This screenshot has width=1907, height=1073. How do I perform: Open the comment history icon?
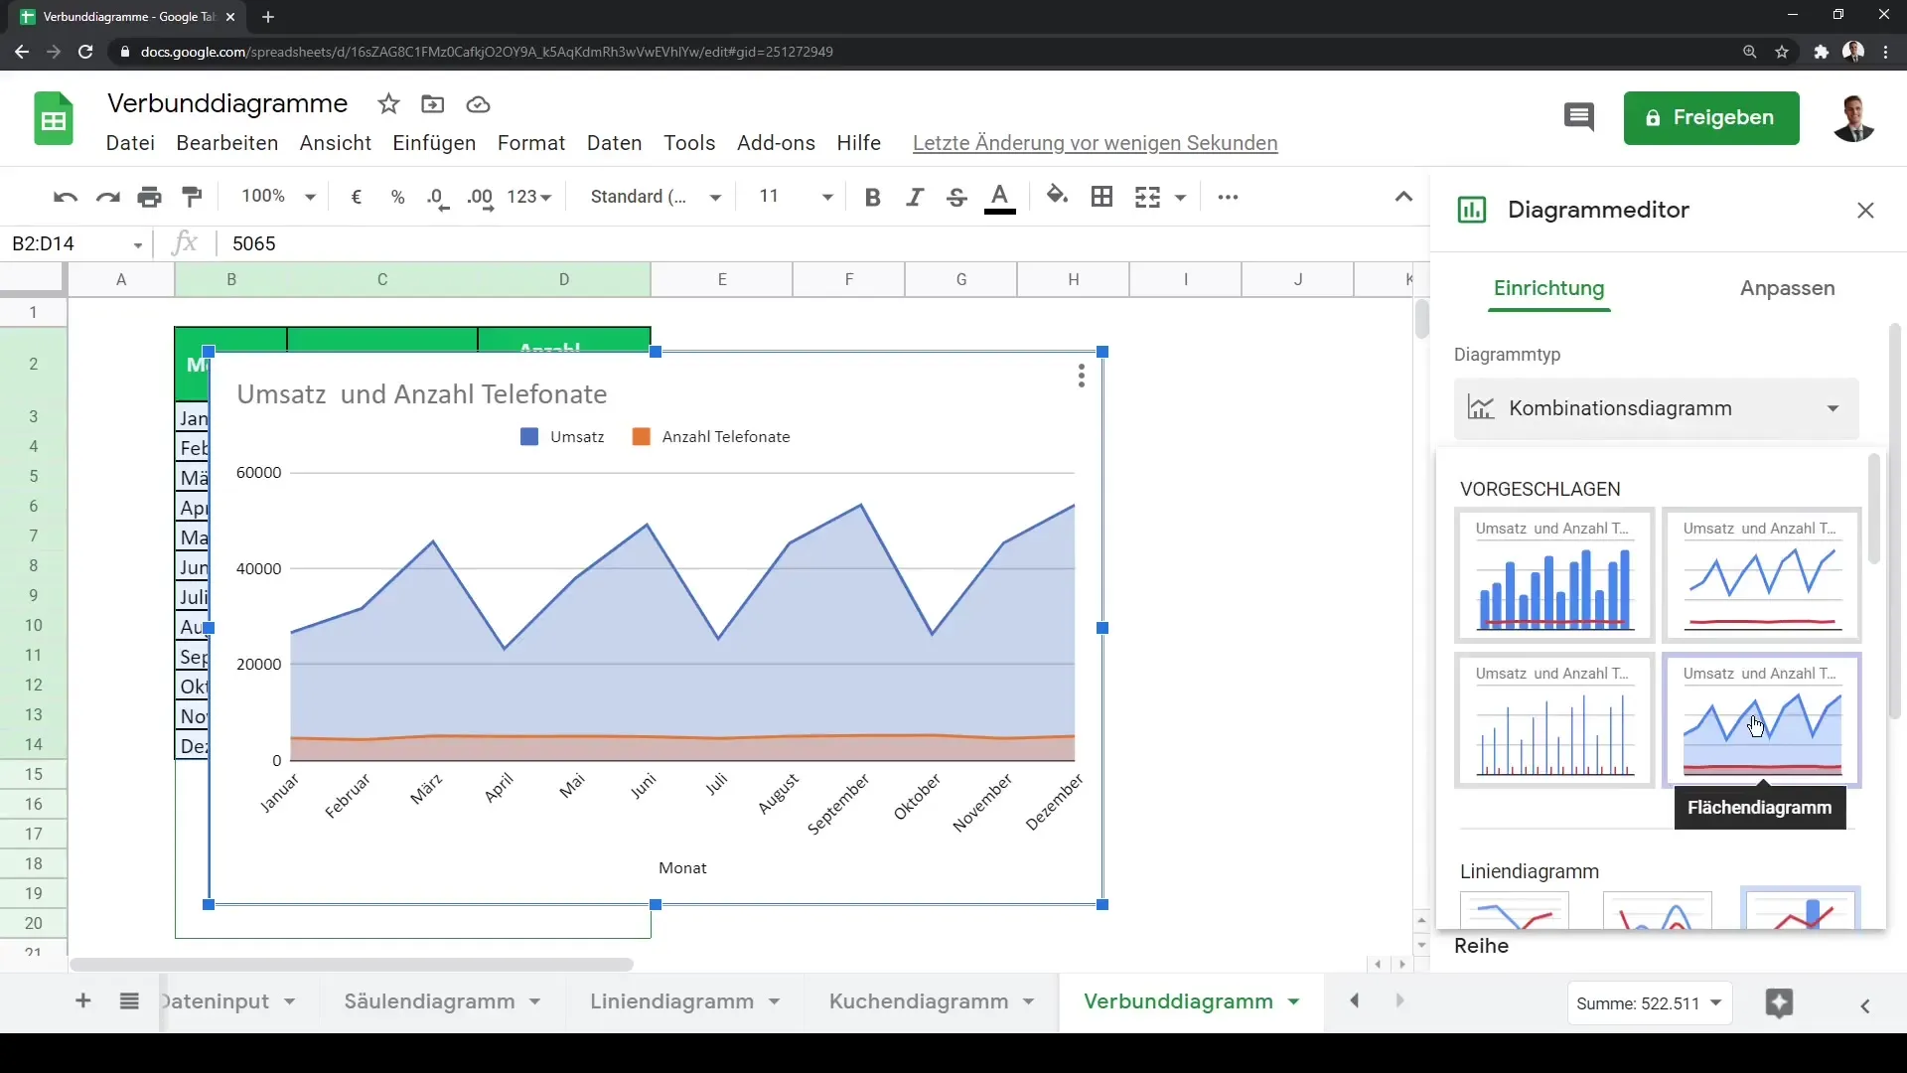1578,117
